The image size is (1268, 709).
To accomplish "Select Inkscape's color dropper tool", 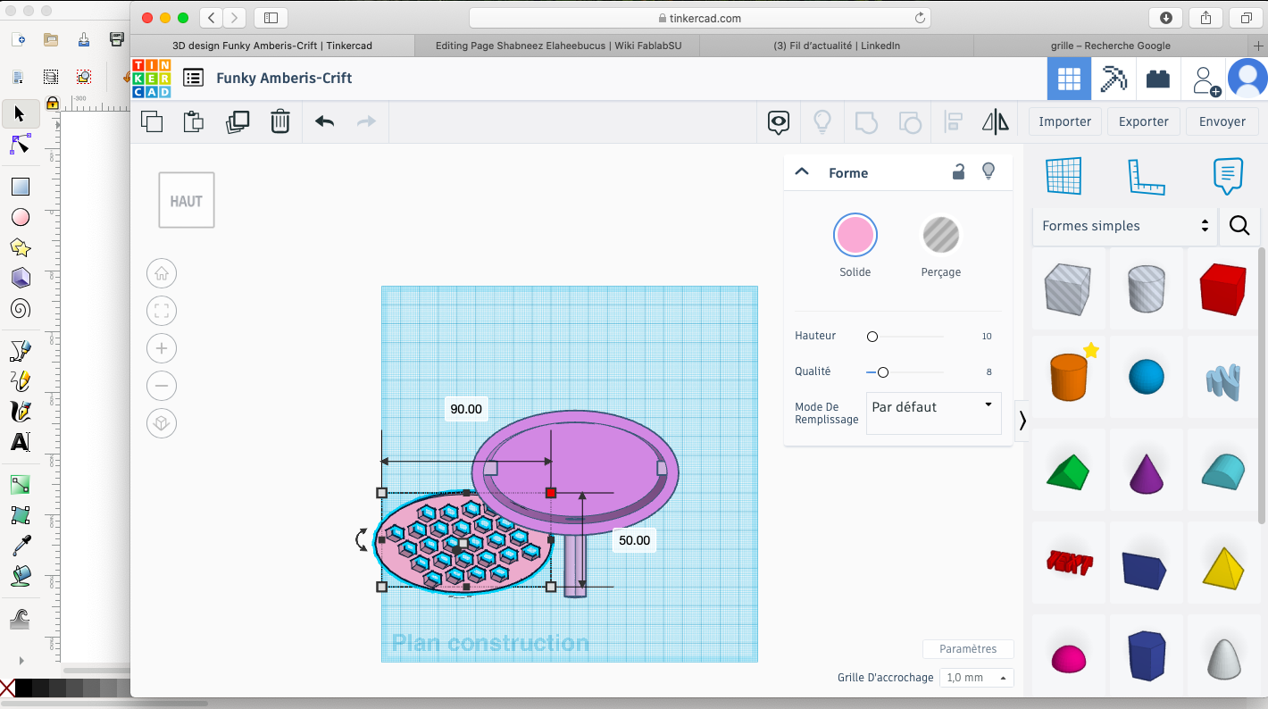I will point(20,546).
